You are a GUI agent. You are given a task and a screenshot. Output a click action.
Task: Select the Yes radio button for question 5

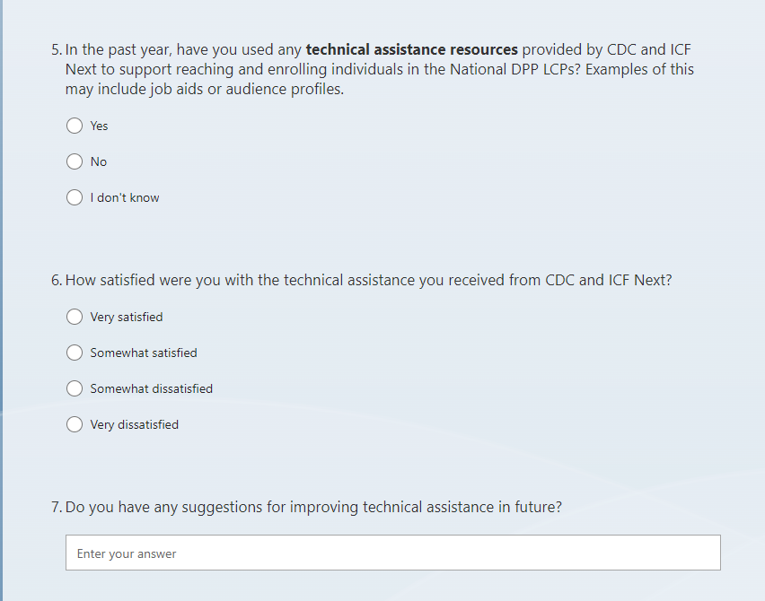[x=75, y=126]
